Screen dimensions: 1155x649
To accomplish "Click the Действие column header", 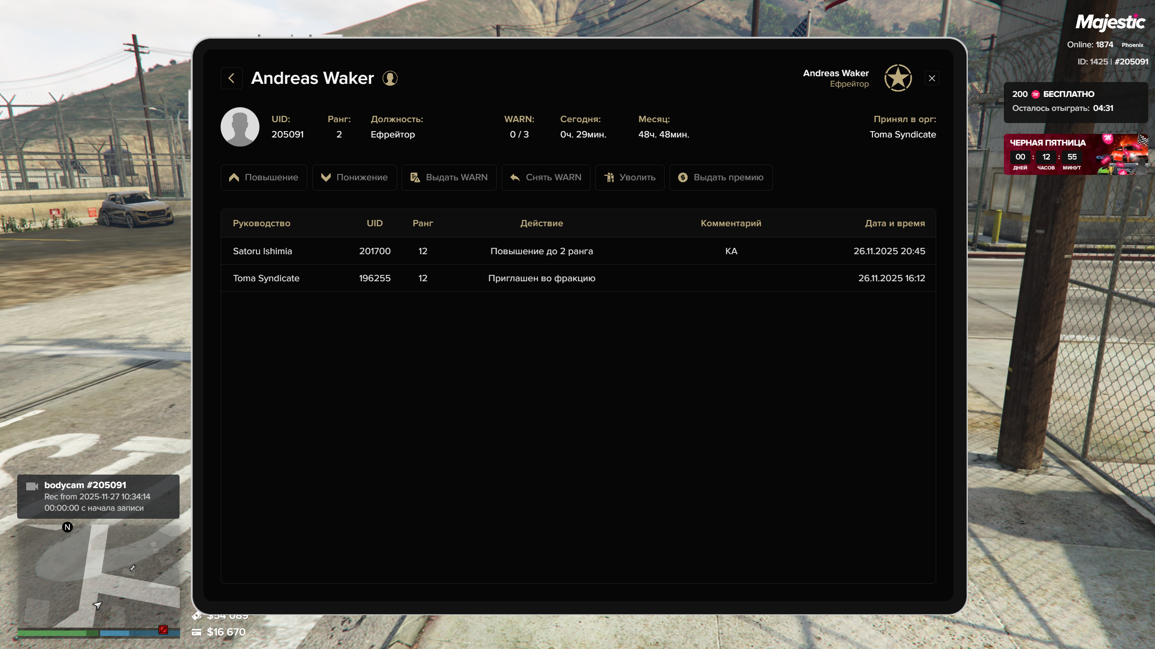I will (541, 223).
